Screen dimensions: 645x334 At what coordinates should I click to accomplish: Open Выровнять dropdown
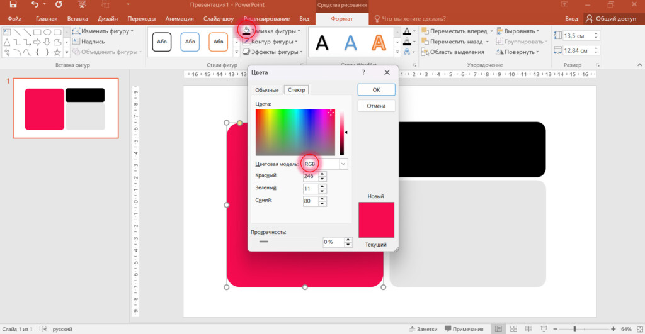coord(518,31)
